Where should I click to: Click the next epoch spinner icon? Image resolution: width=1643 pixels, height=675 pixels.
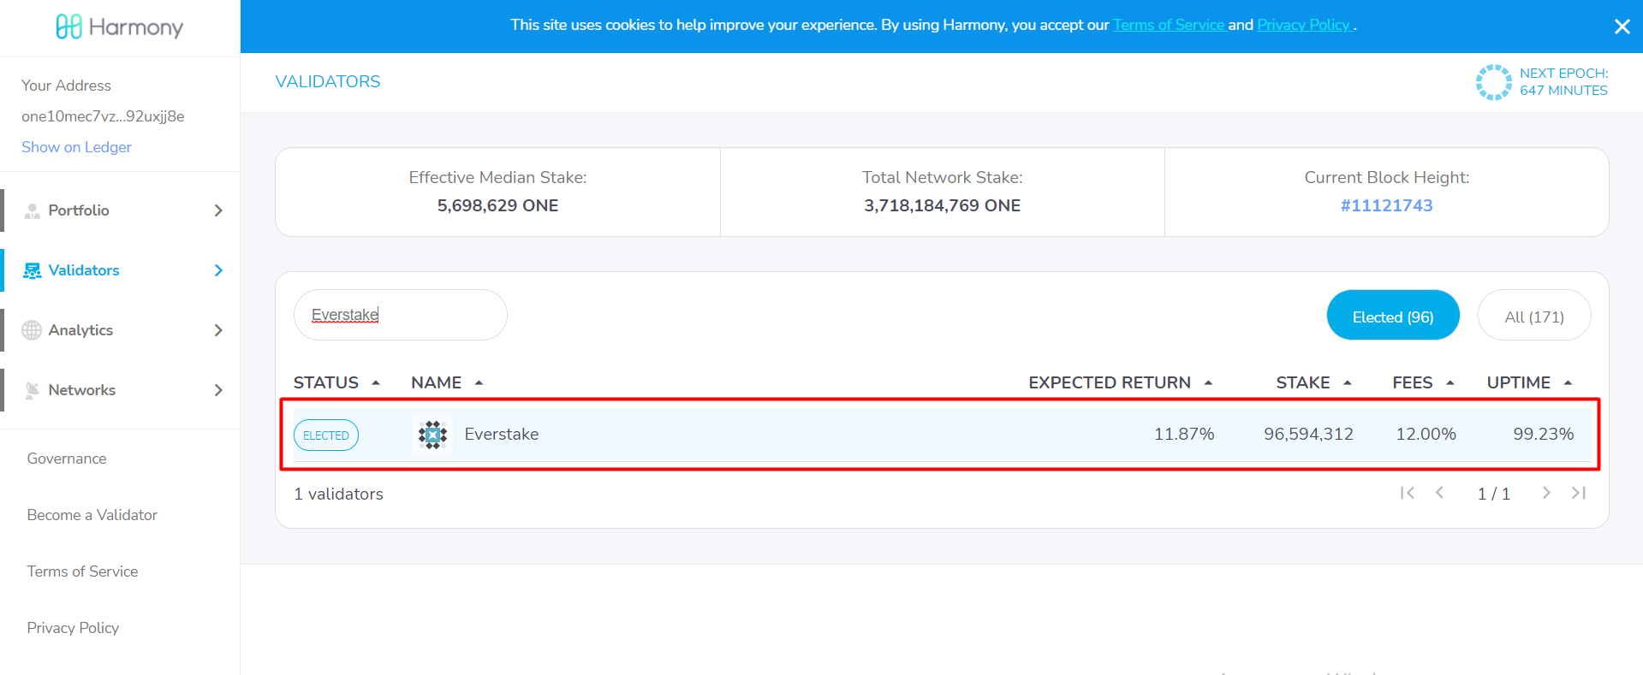pos(1493,82)
